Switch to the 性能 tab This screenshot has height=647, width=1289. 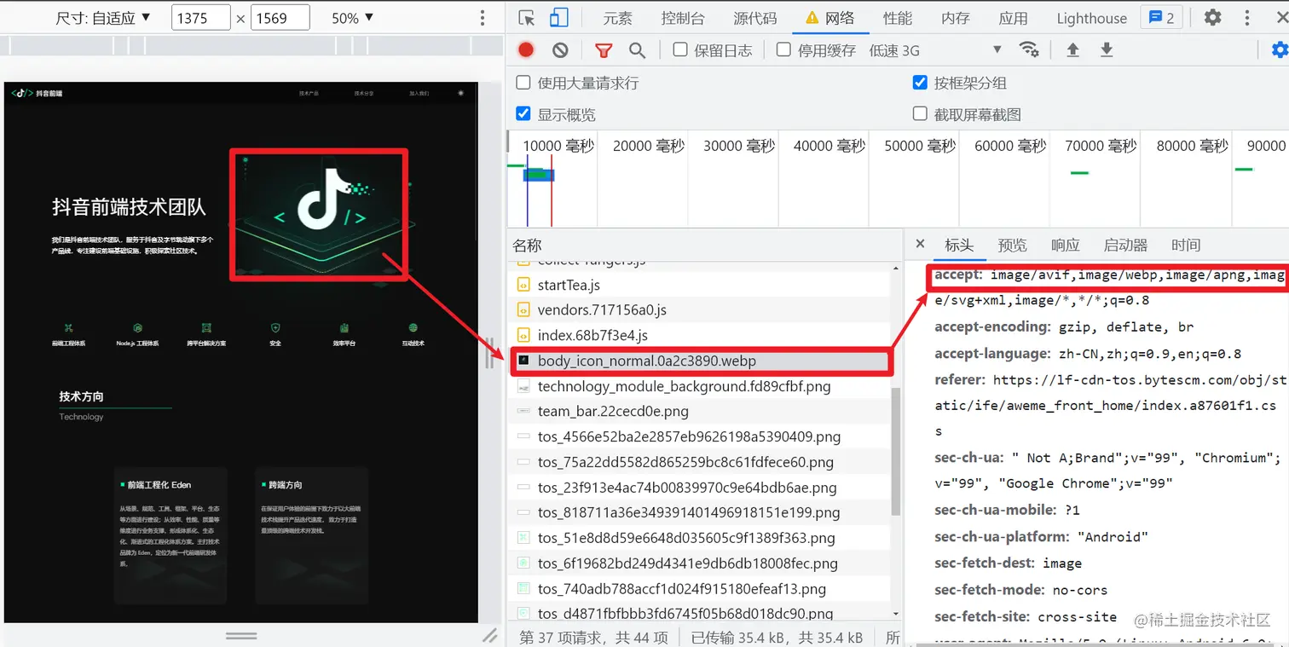point(898,18)
